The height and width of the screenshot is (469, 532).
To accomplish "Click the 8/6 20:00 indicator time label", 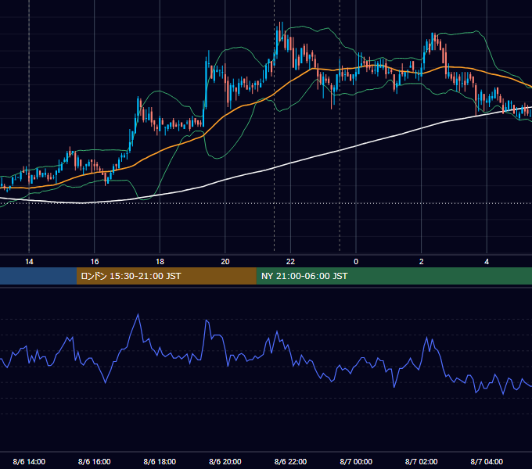I will point(225,461).
